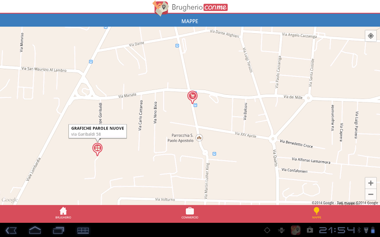
Task: Tap the GPS status icon in system bar
Action: click(267, 230)
